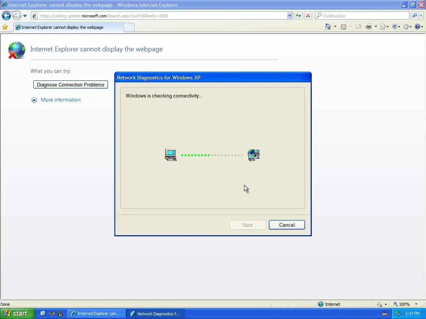The image size is (426, 319).
Task: Click the clapperboard quick launch icon
Action: click(60, 313)
